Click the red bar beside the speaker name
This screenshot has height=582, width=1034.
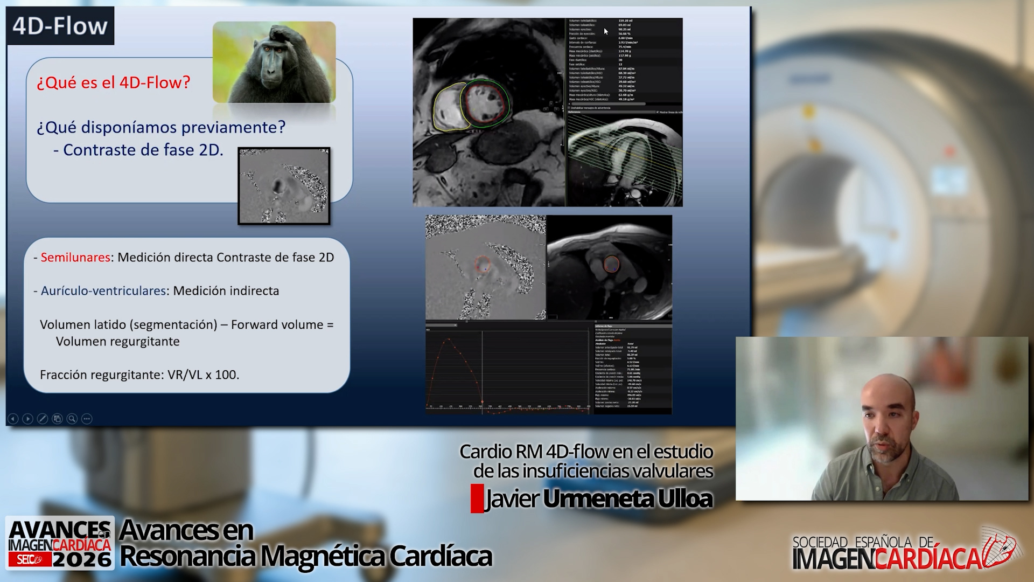pos(477,498)
